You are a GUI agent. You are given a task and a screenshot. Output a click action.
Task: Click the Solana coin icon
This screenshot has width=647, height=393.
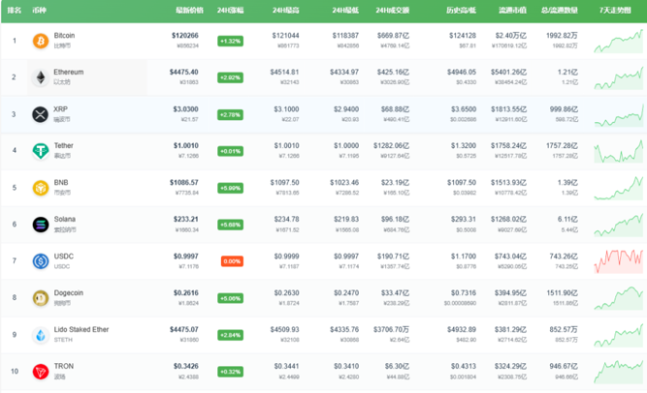click(x=40, y=225)
